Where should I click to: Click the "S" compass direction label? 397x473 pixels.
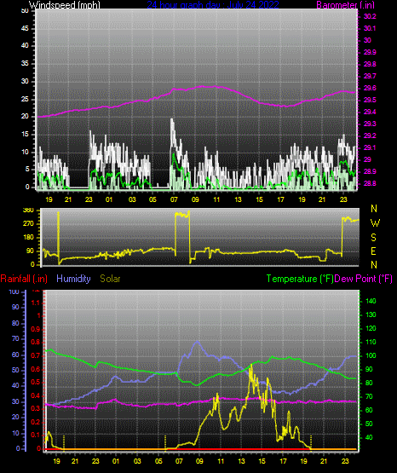click(x=373, y=238)
